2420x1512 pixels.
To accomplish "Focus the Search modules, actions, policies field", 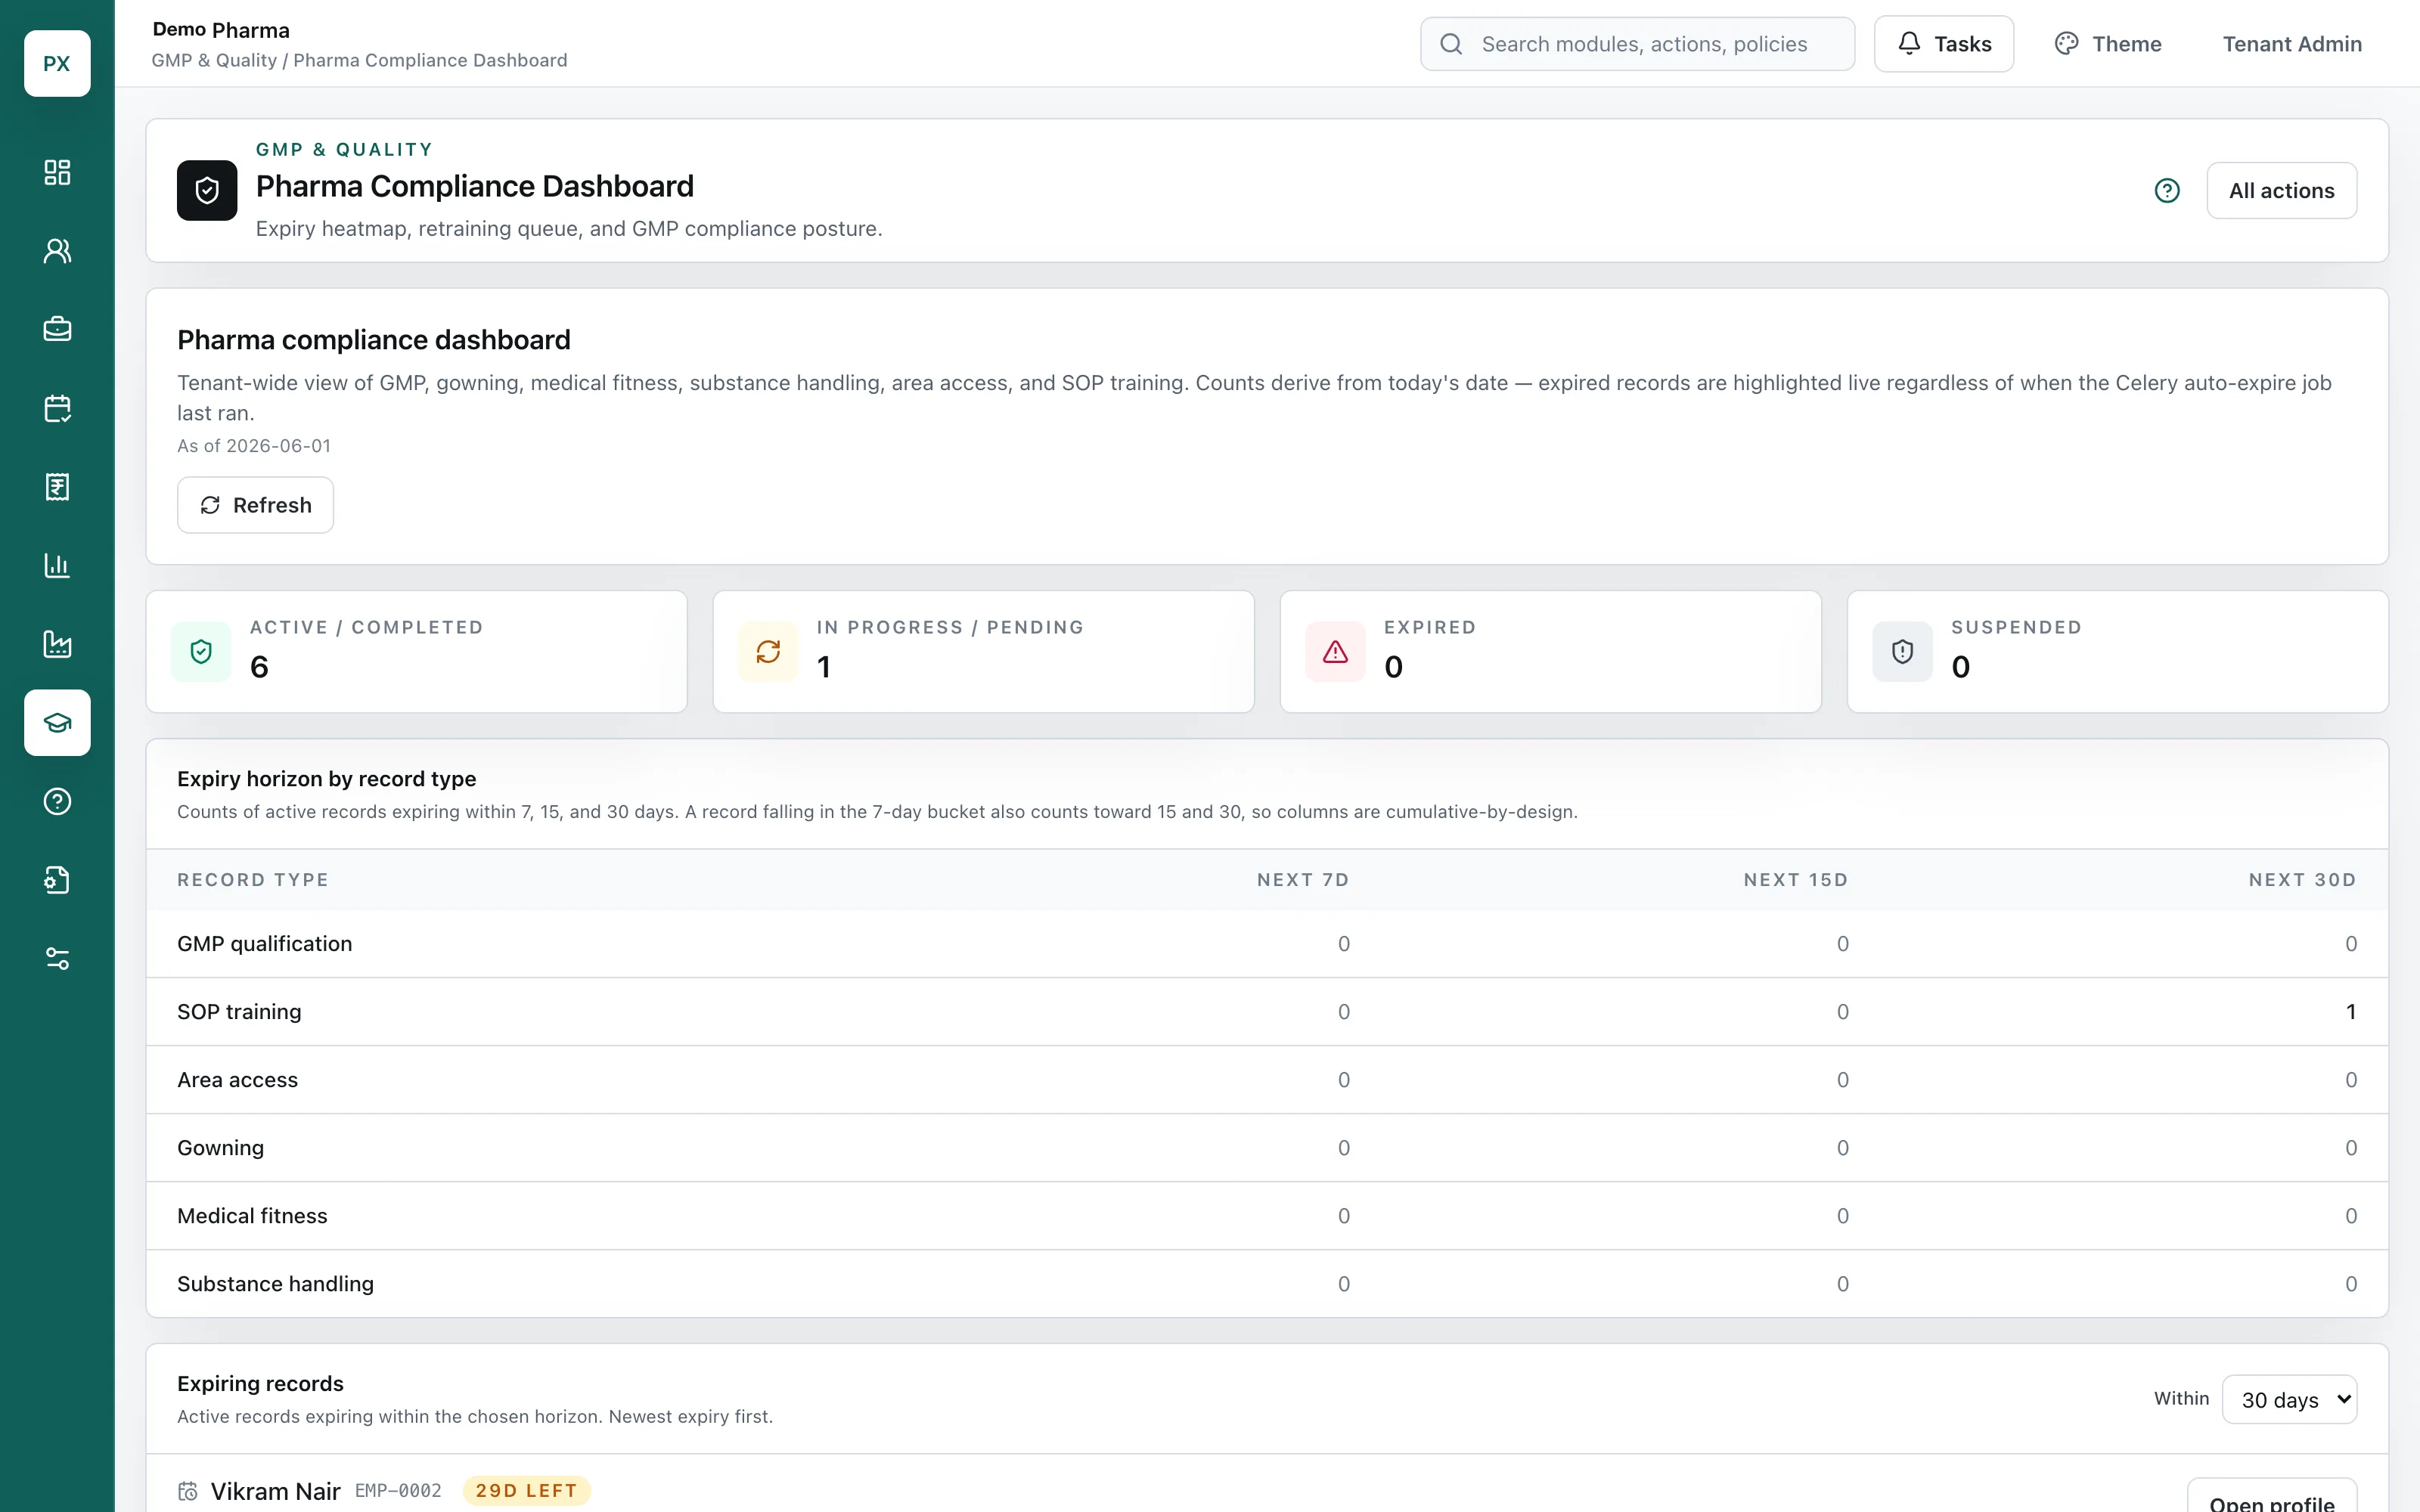I will coord(1637,44).
